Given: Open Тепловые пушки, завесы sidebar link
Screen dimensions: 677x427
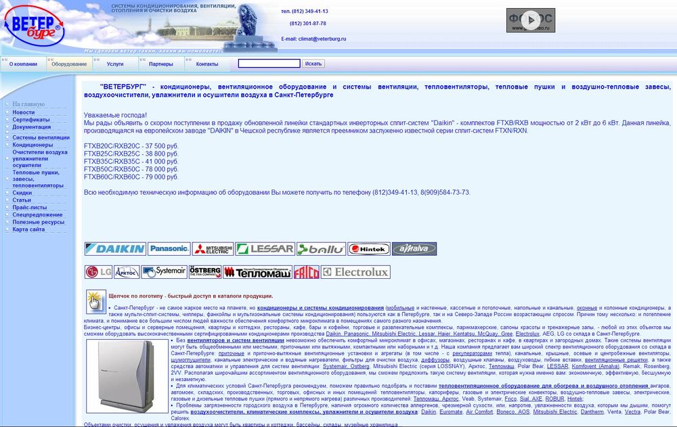Looking at the screenshot, I should [38, 179].
